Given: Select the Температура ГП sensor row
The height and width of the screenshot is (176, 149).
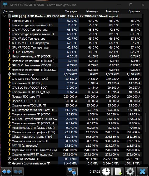Looking at the screenshot, I should tap(72, 21).
